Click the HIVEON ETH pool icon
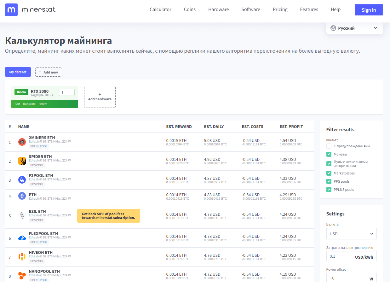 [x=22, y=257]
